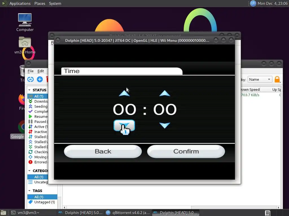The height and width of the screenshot is (216, 289).
Task: Click the show desktop icon in taskbar
Action: (3, 213)
